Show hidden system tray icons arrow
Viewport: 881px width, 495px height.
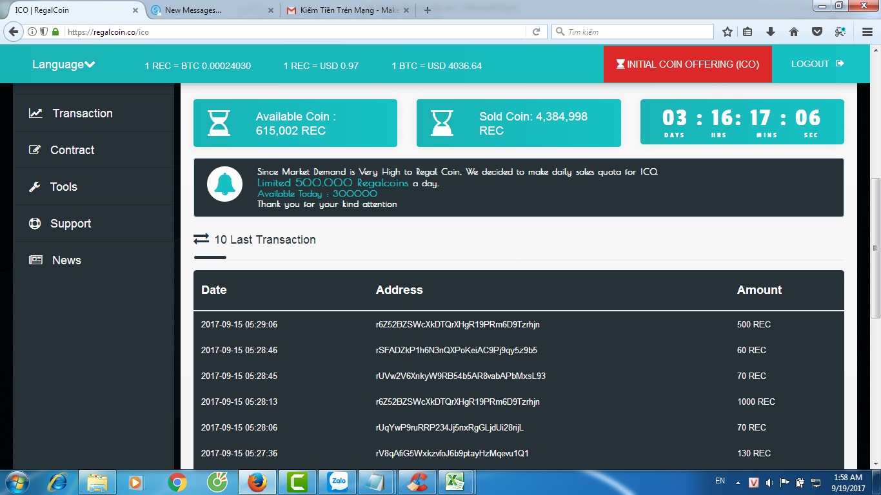pos(738,482)
